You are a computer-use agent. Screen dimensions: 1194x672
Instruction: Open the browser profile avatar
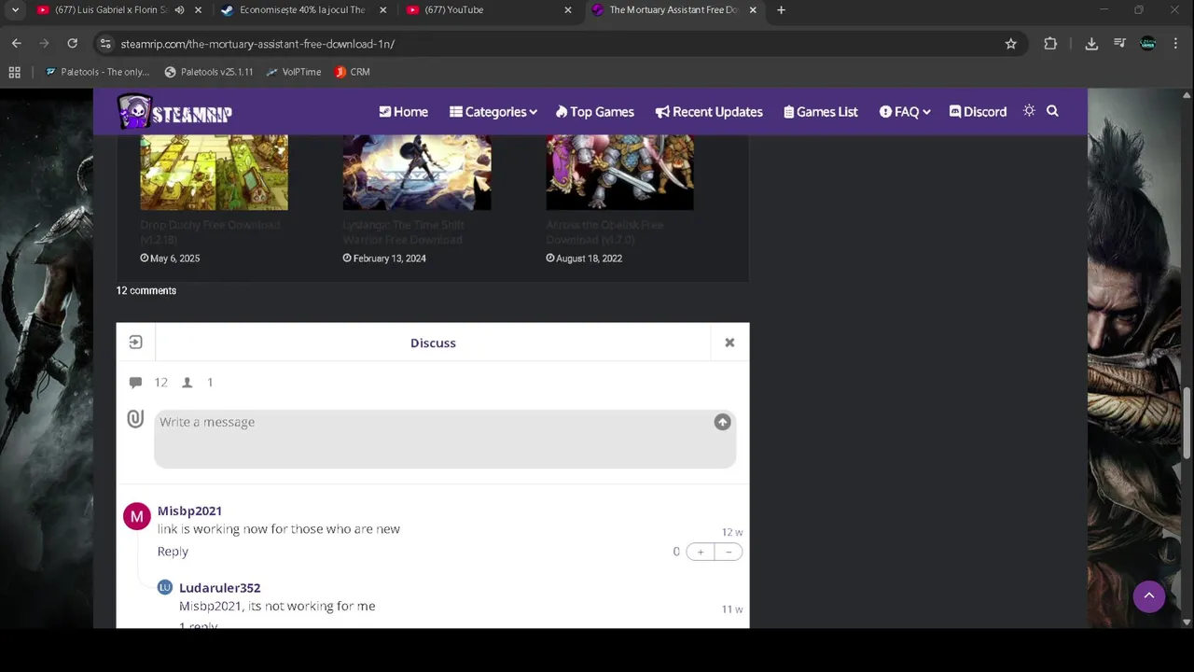click(x=1148, y=44)
